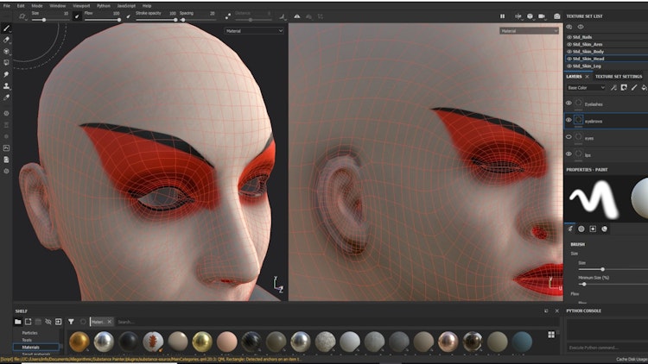Viewport: 648px width, 364px height.
Task: Pause rendering with the pause icon
Action: 503,16
